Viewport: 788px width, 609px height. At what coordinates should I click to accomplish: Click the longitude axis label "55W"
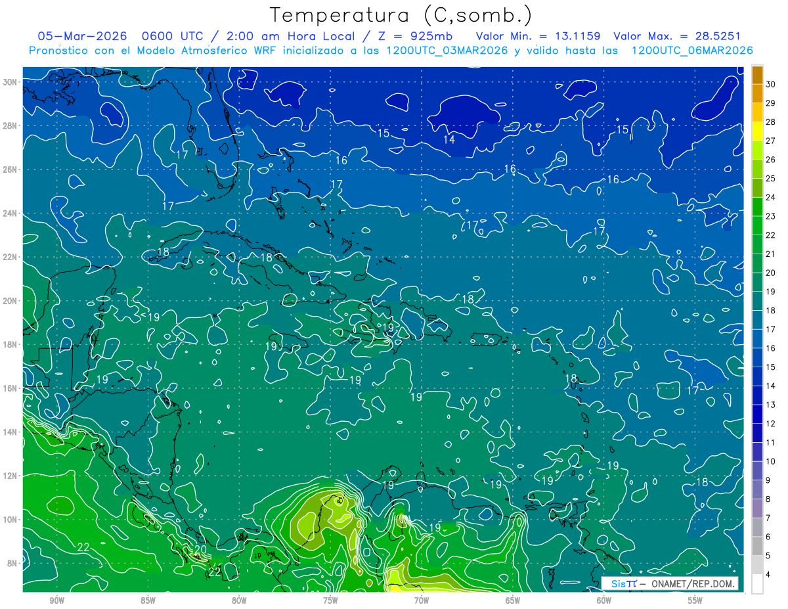695,600
